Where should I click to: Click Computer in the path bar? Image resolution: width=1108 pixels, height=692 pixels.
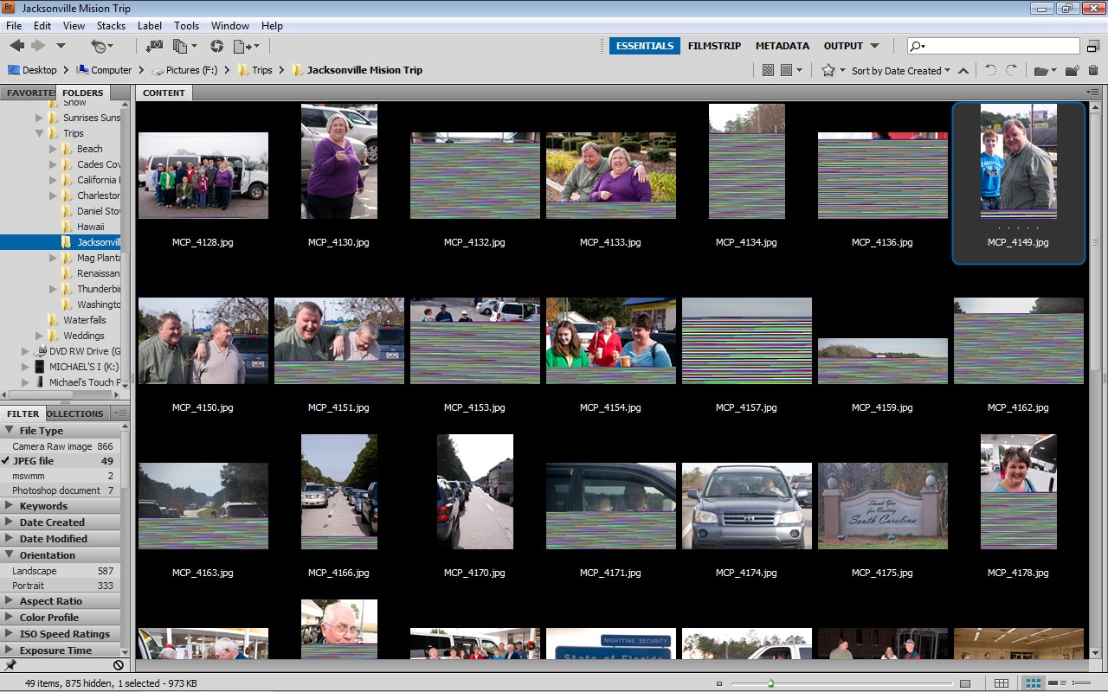[x=104, y=70]
